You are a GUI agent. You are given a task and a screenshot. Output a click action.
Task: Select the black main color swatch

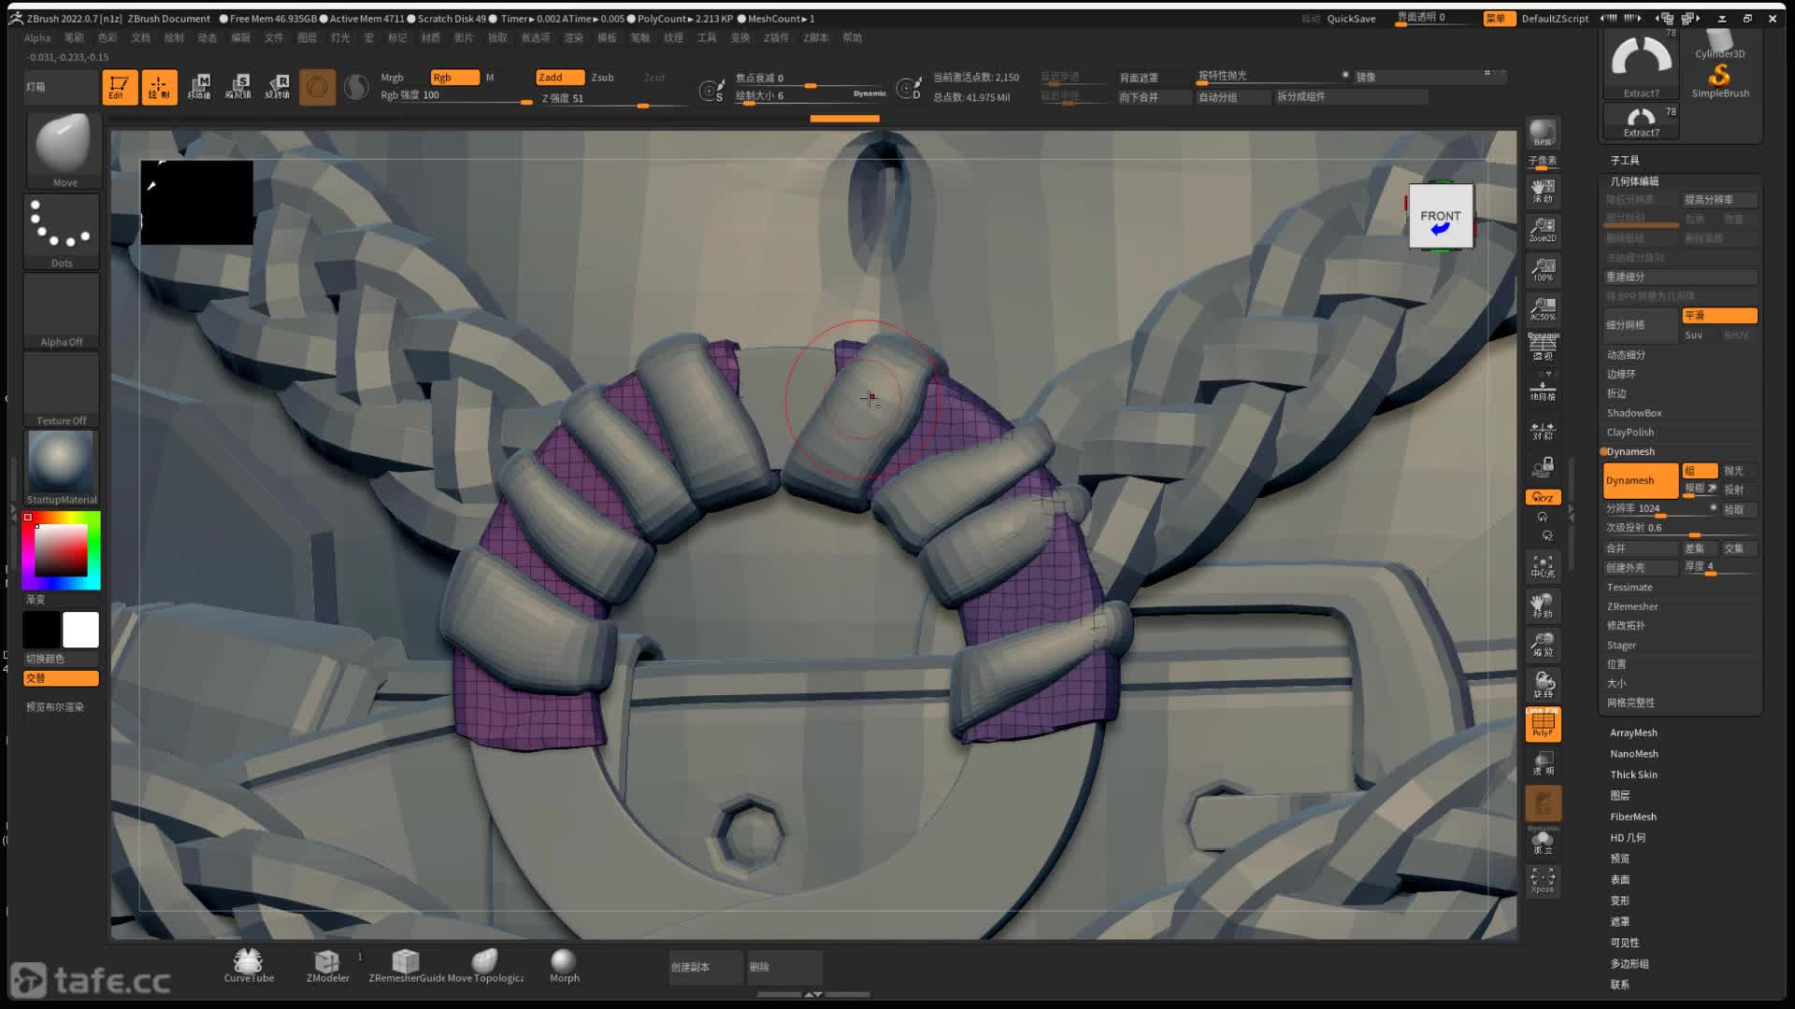41,630
